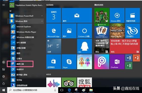
Task: Open the 电影和电视 tile
Action: [132, 15]
